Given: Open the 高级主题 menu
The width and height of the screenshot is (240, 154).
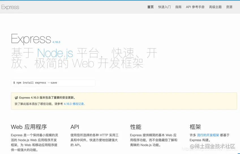Looking at the screenshot, I should [215, 7].
